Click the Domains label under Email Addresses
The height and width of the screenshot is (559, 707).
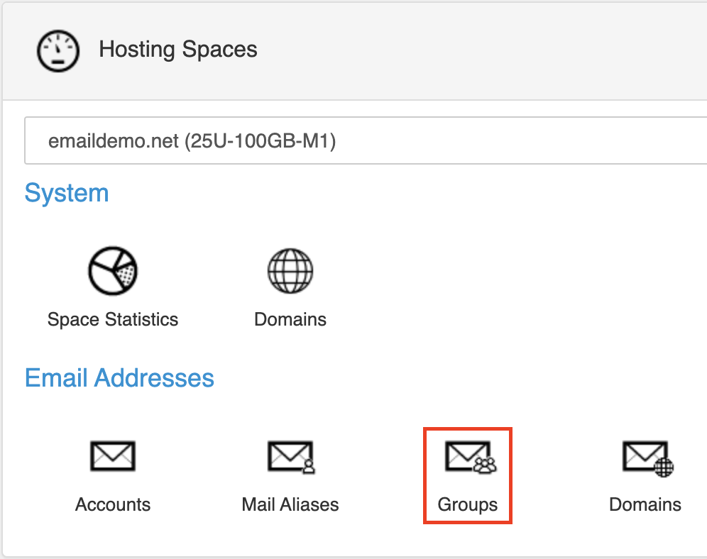[645, 504]
